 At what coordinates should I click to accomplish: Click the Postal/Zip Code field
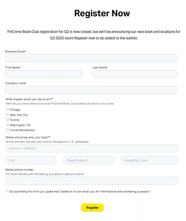pos(150,160)
